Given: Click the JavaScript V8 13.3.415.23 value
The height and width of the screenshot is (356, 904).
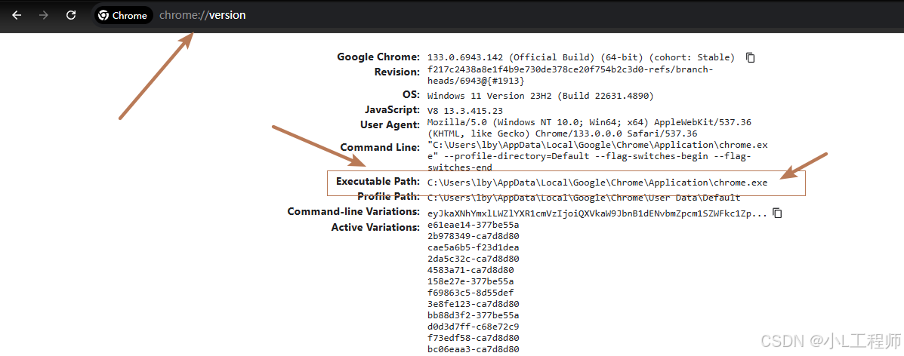Looking at the screenshot, I should tap(467, 110).
